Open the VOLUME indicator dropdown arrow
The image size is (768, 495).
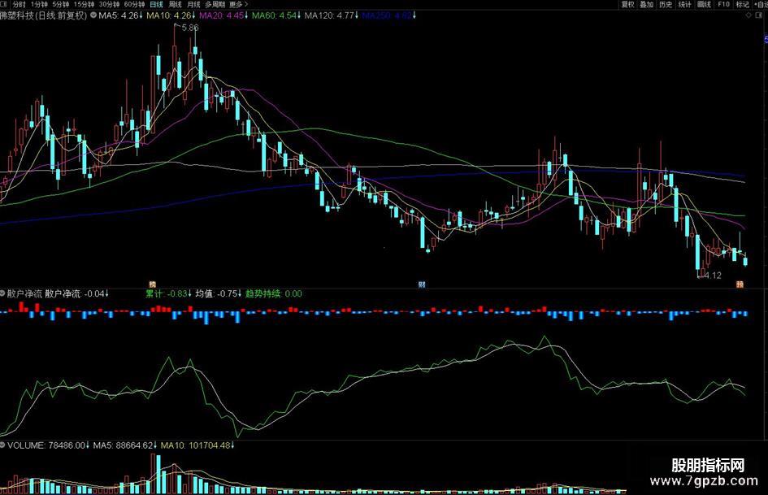[2, 445]
